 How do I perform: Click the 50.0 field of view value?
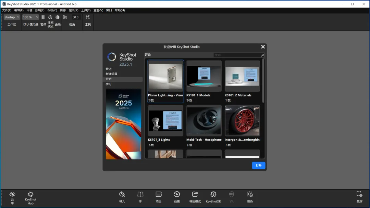(x=75, y=17)
